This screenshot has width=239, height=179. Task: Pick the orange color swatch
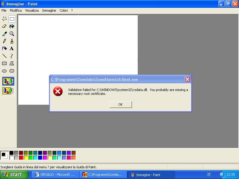coord(73,158)
